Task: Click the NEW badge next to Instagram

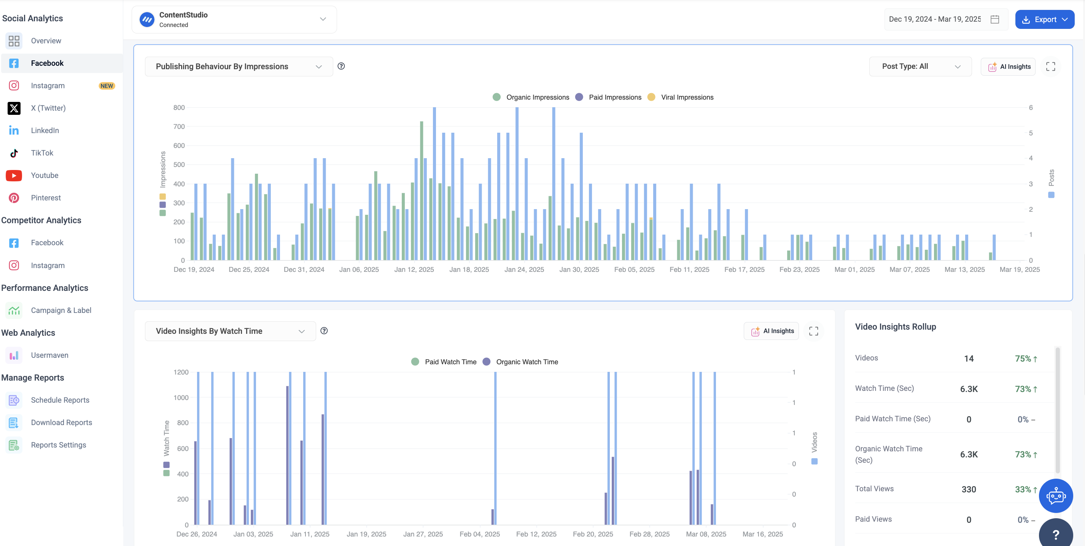Action: pyautogui.click(x=107, y=86)
